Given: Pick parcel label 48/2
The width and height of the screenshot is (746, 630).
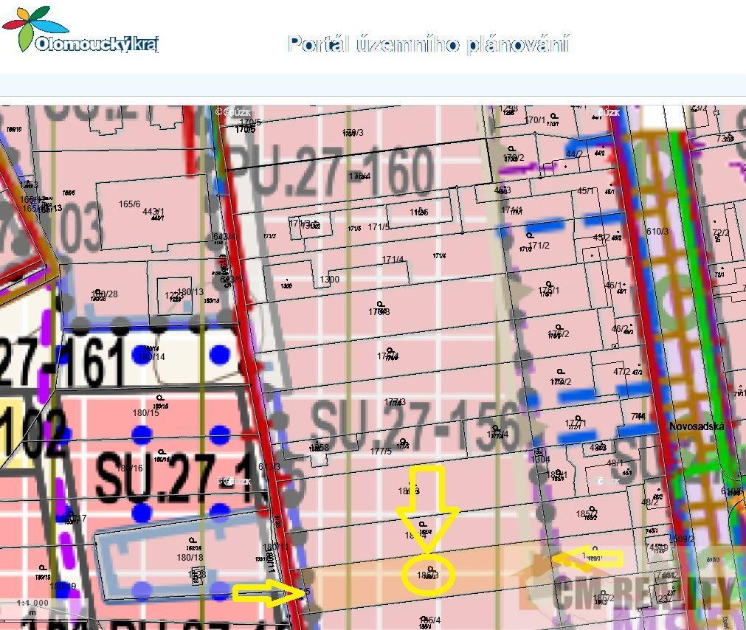Looking at the screenshot, I should point(650,502).
